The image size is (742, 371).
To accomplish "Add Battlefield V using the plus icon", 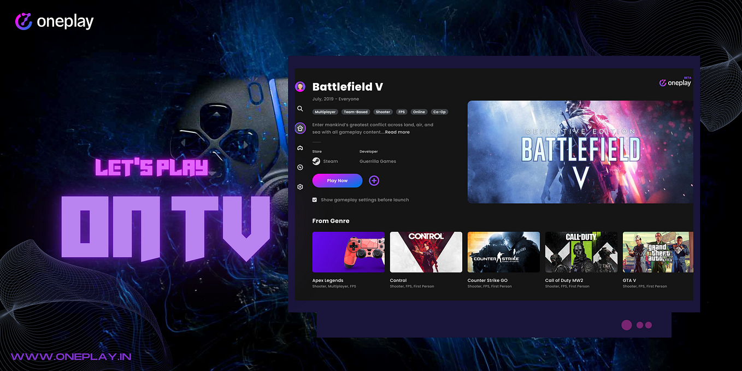I will point(374,180).
